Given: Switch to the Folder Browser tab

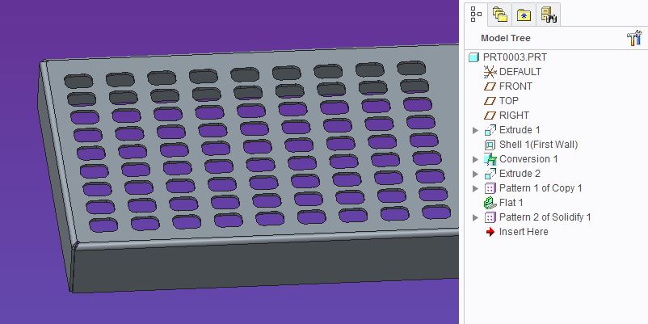Looking at the screenshot, I should tap(500, 15).
